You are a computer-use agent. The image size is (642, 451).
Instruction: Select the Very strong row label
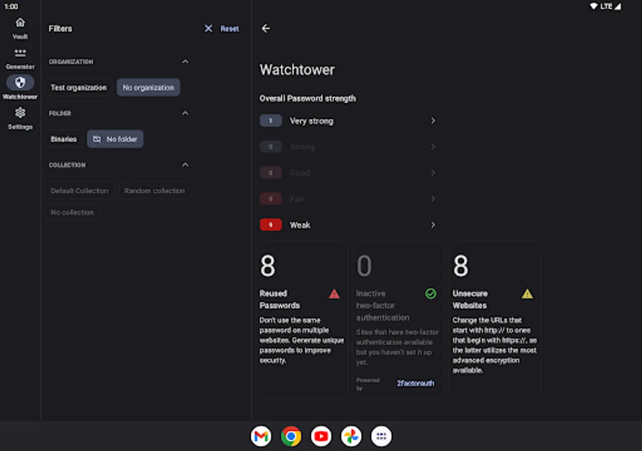click(311, 121)
